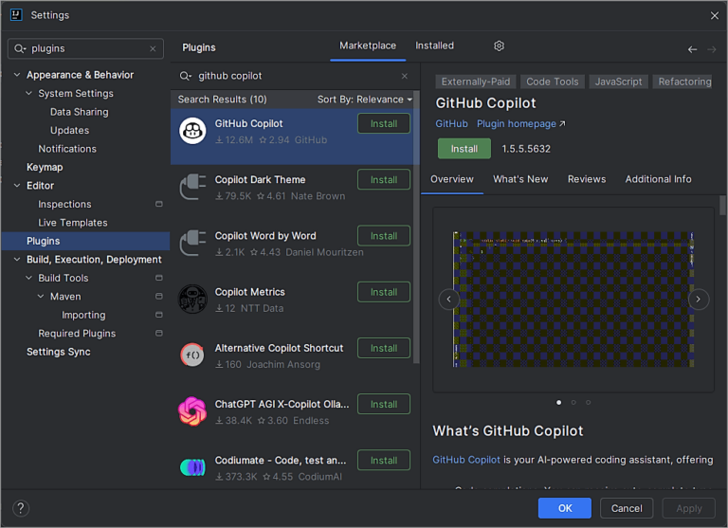Screen dimensions: 728x528
Task: Click the search results list scrollbar
Action: 416,228
